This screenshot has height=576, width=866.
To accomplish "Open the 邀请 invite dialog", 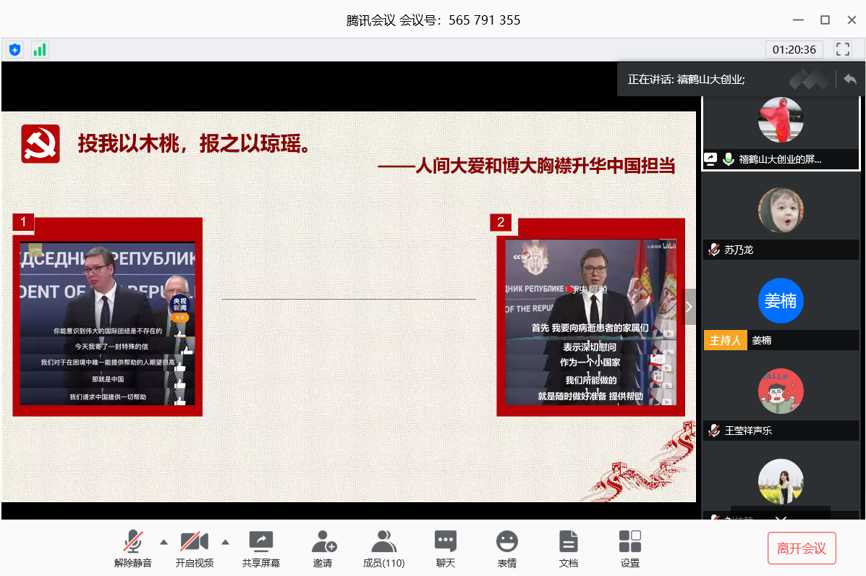I will 323,549.
